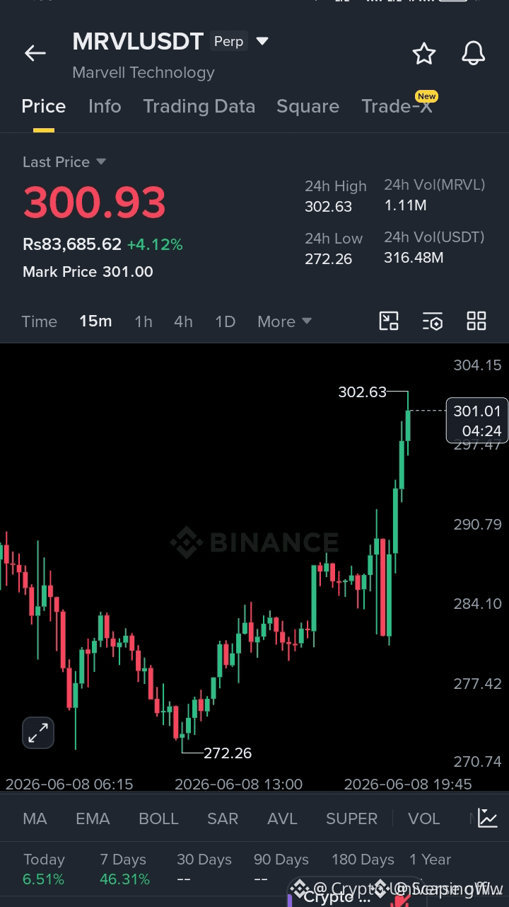
Task: Open price alert bell icon
Action: click(473, 53)
